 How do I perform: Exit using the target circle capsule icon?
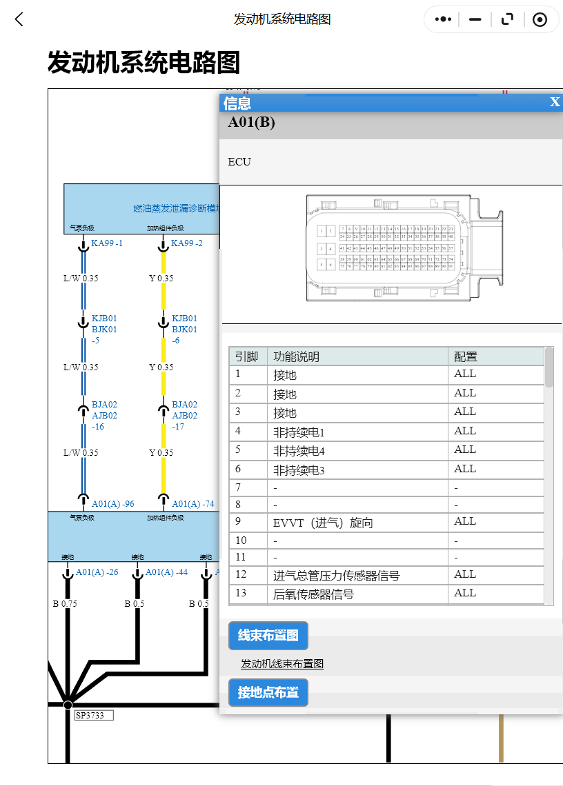(x=539, y=19)
